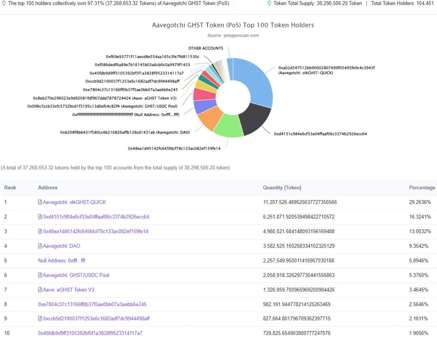Click the contract icon beside 0xccb9d2100037f1253 address row
This screenshot has height=338, width=437.
click(x=40, y=319)
